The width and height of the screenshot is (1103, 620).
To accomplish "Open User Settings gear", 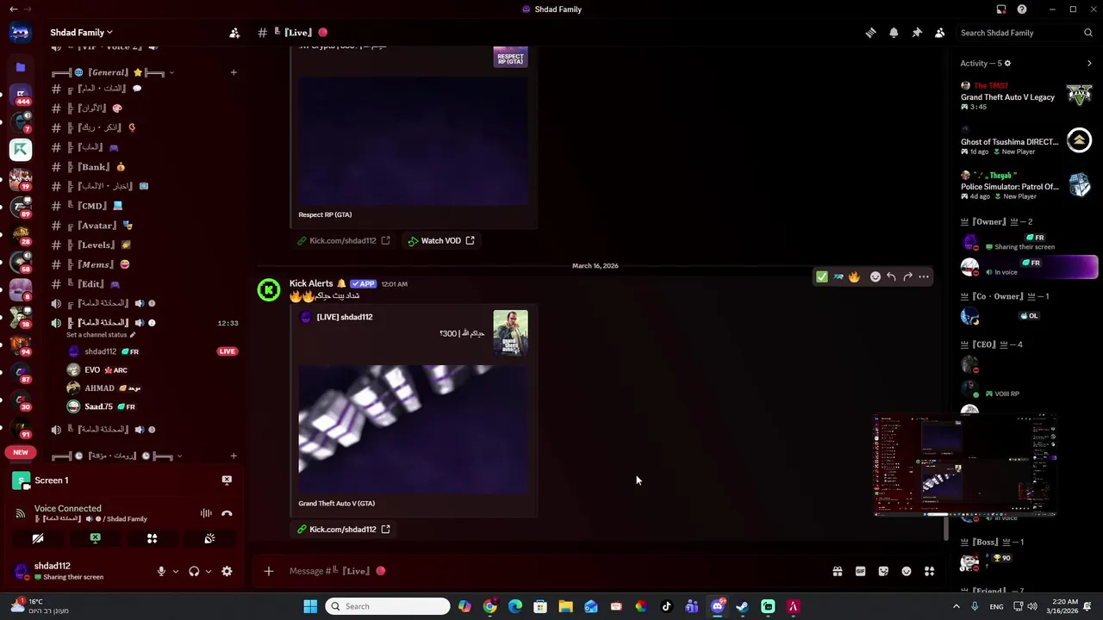I will (x=227, y=571).
